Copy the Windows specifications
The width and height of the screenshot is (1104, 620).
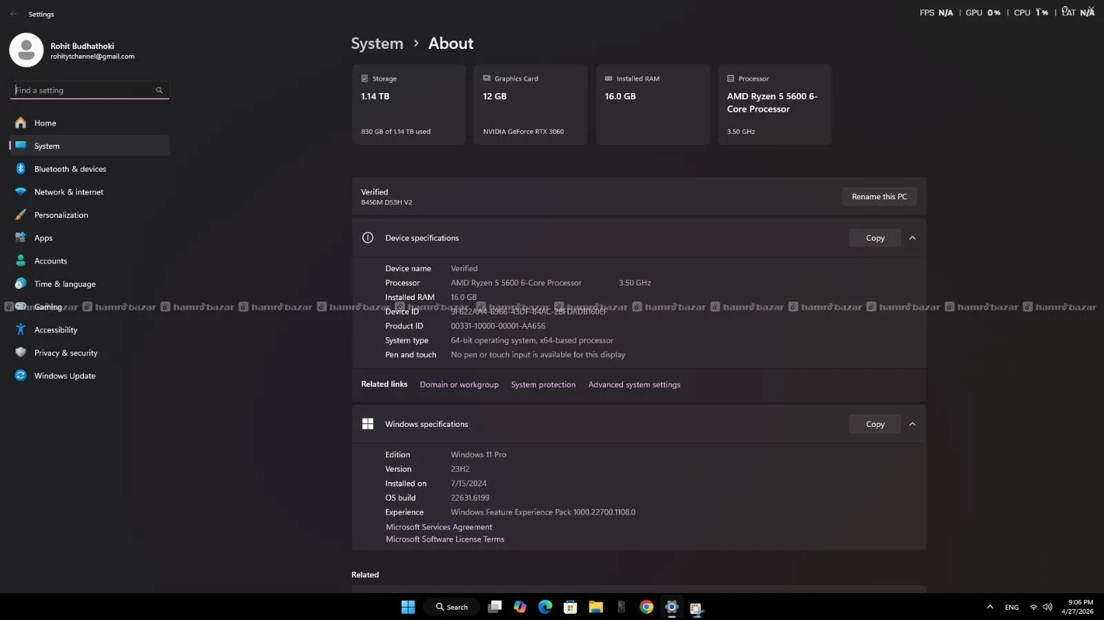(x=875, y=424)
